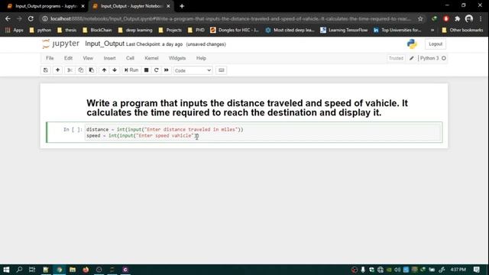Open the Windows notification center

coord(477,270)
